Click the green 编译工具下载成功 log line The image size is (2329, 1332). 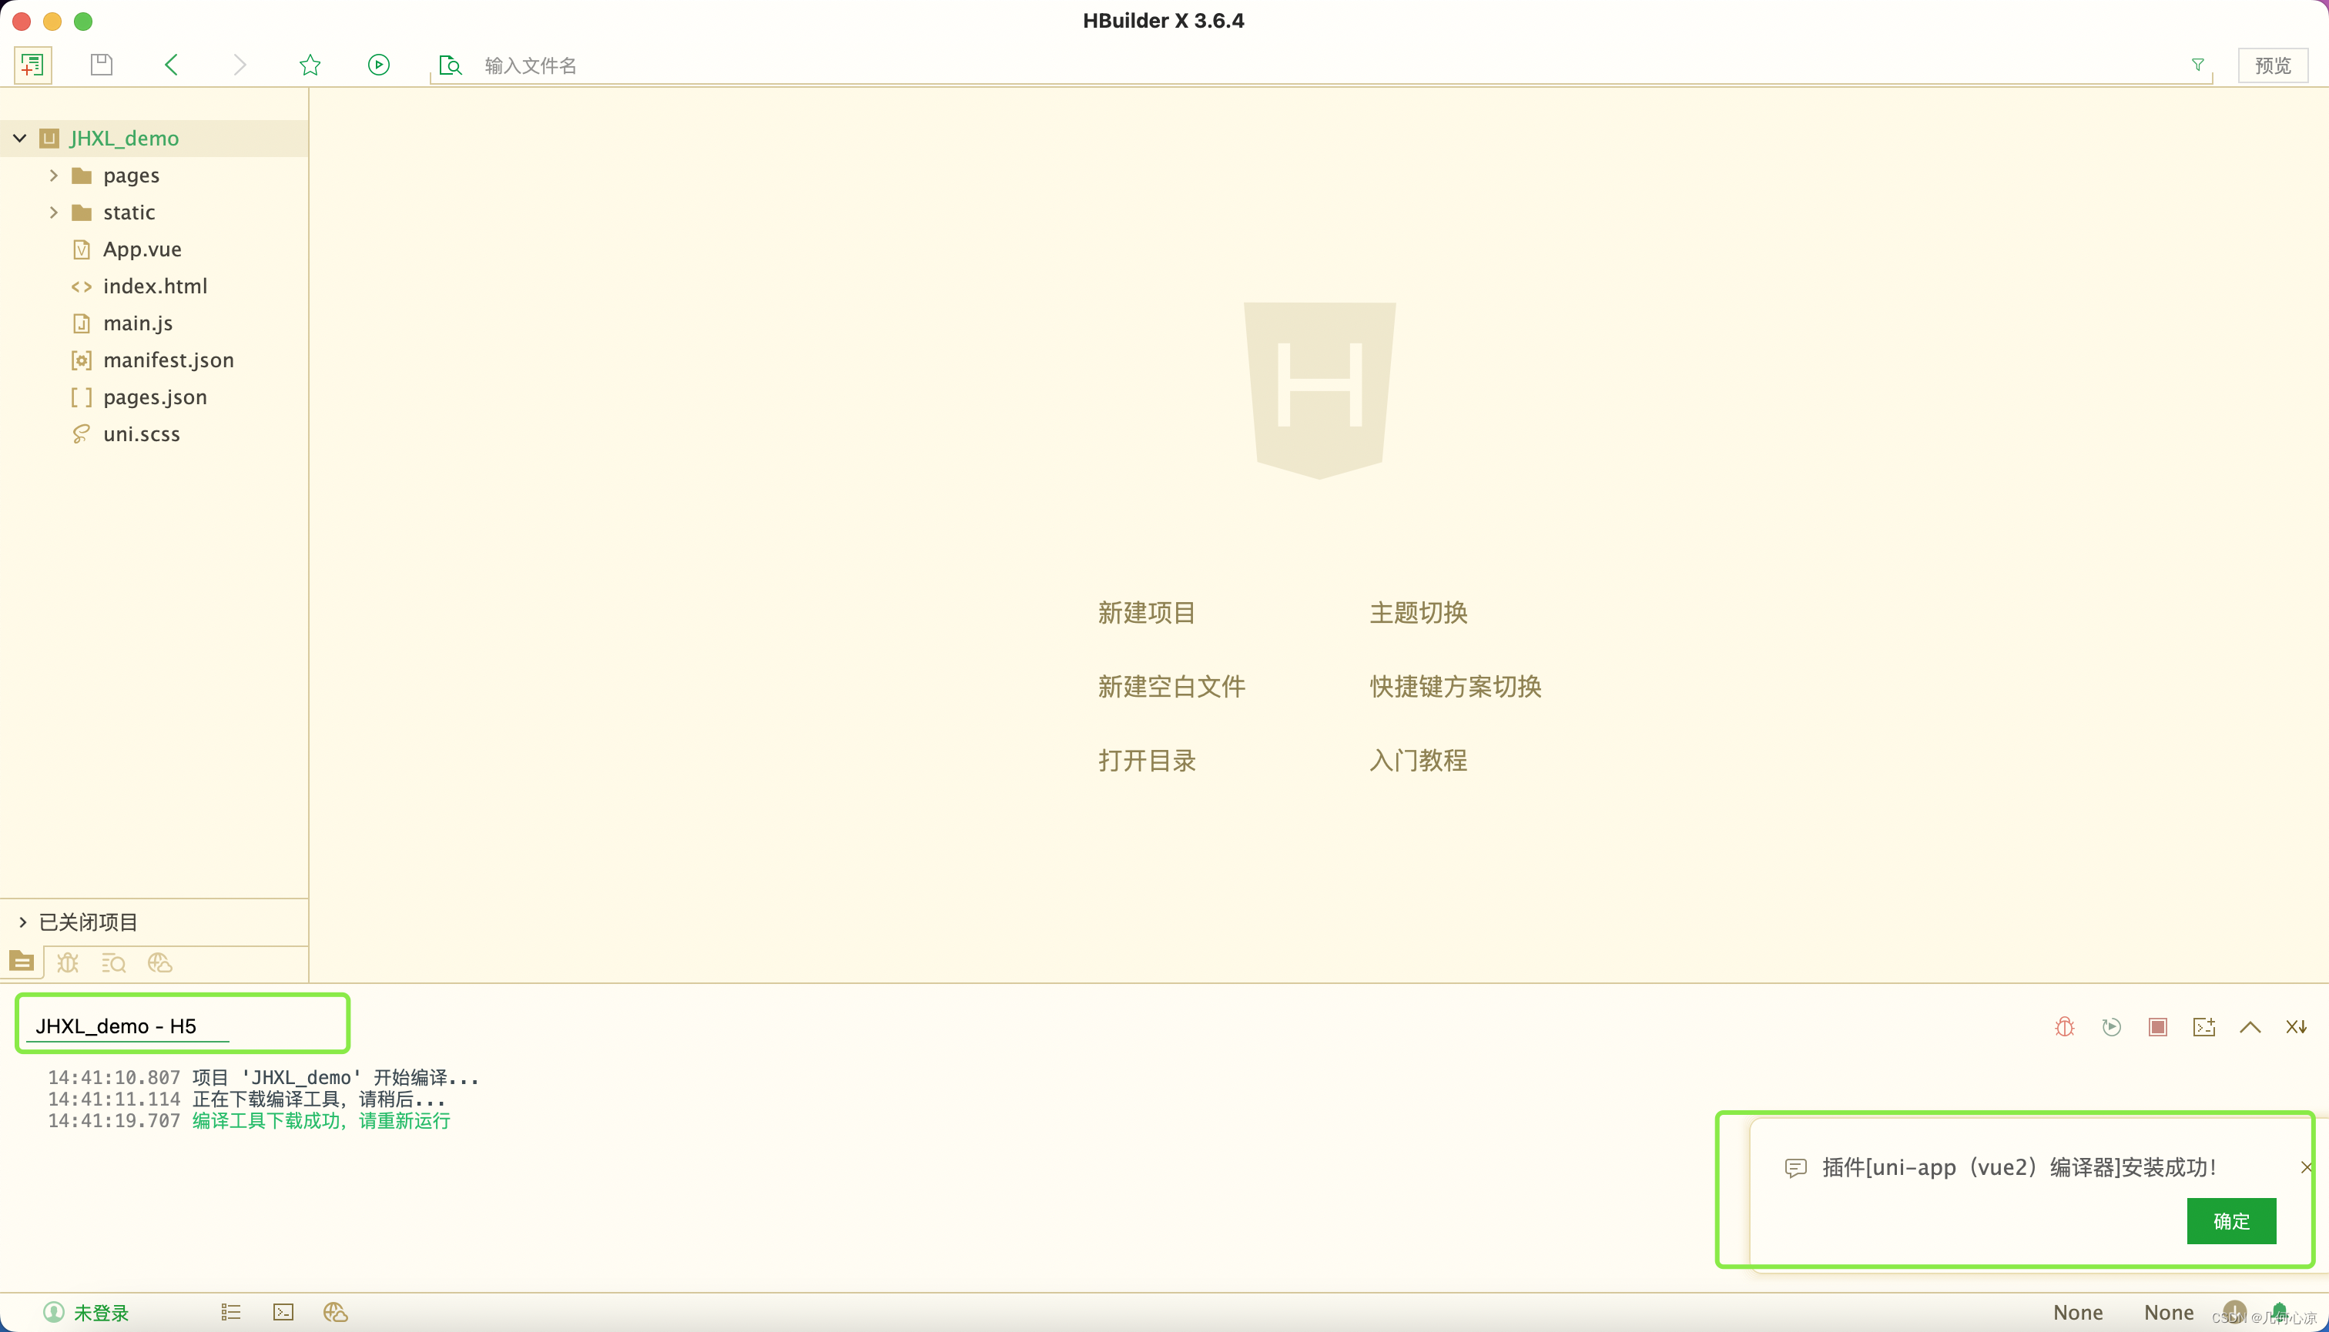[x=321, y=1121]
